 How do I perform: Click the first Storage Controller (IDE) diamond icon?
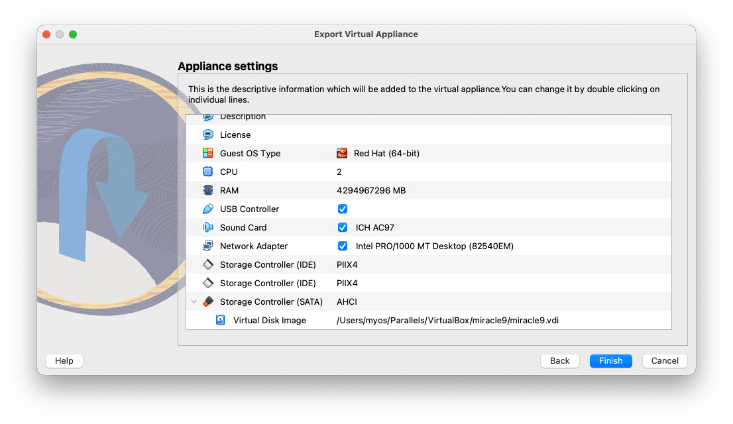pyautogui.click(x=207, y=264)
